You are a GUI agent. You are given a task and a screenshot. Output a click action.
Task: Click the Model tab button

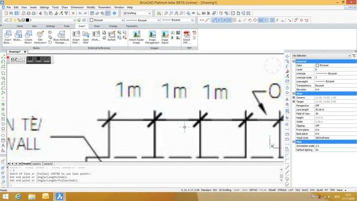coord(26,164)
